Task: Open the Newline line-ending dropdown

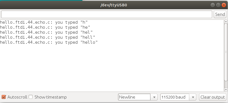Action: 138,97
